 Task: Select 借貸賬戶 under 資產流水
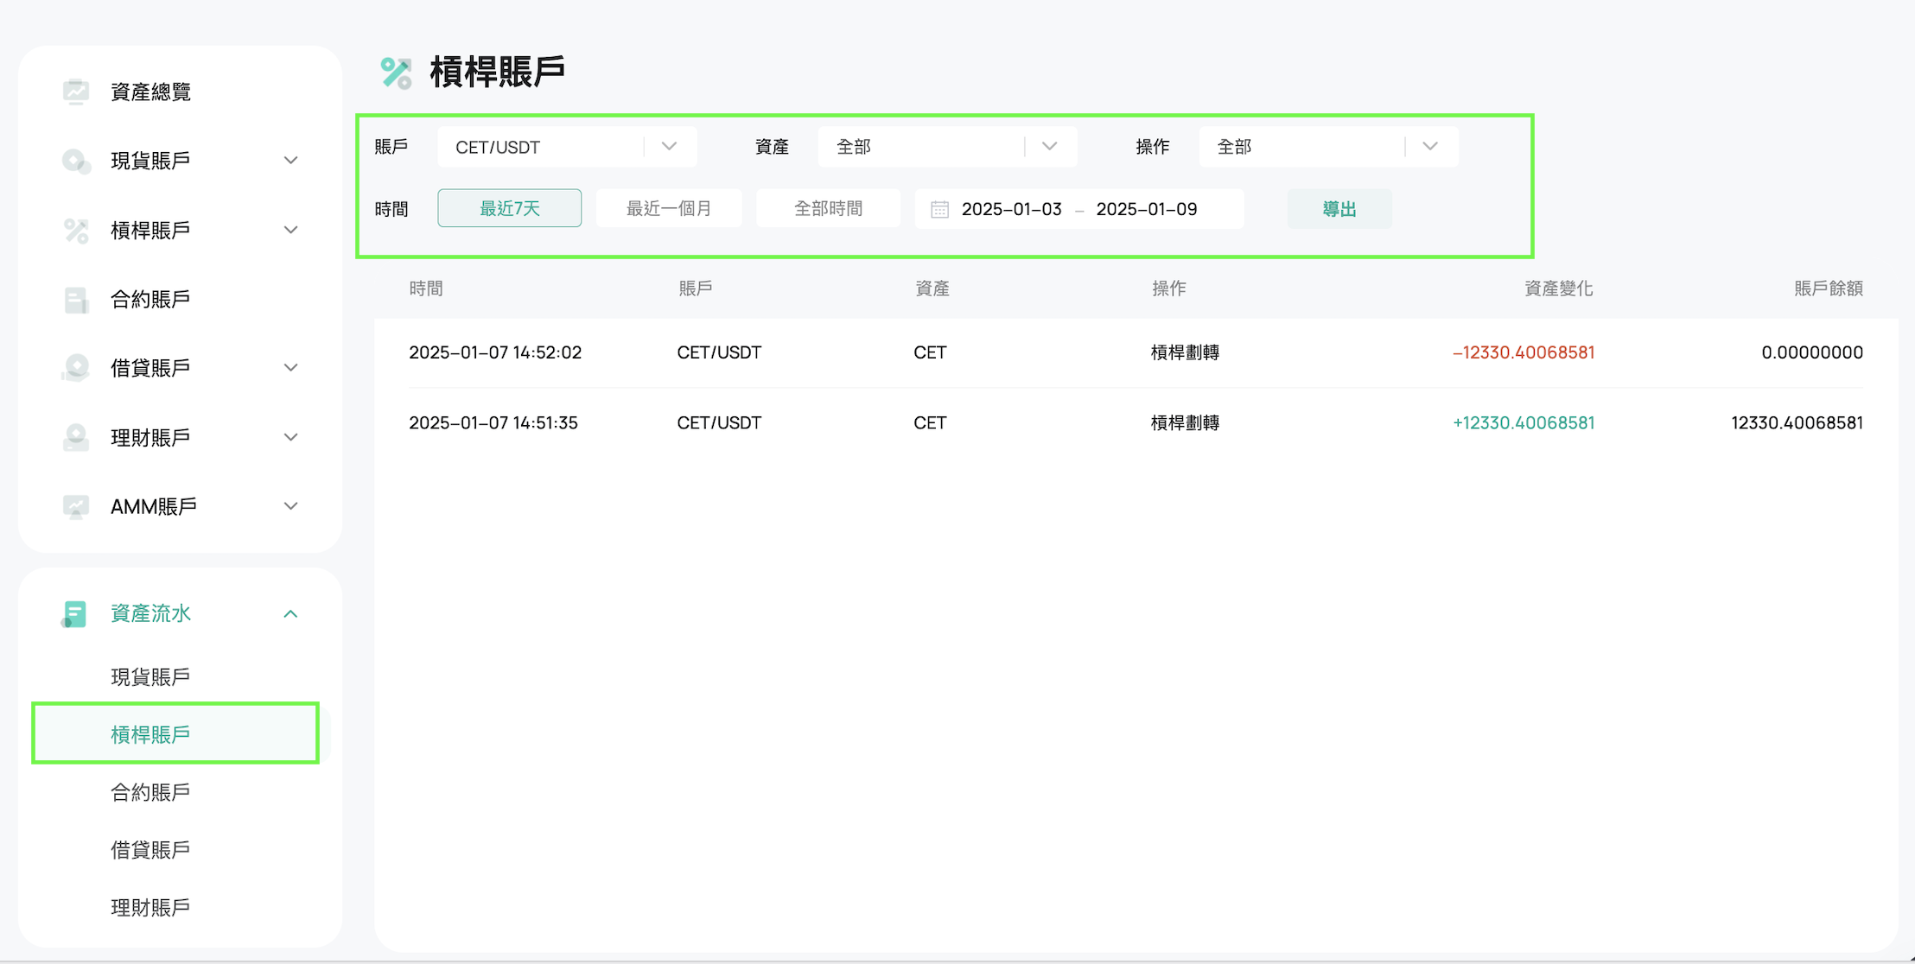point(150,850)
